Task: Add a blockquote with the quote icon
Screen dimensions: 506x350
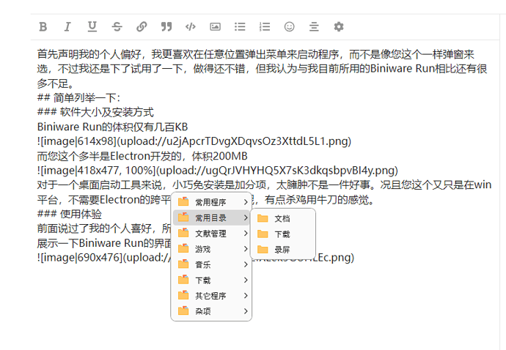Action: 166,26
